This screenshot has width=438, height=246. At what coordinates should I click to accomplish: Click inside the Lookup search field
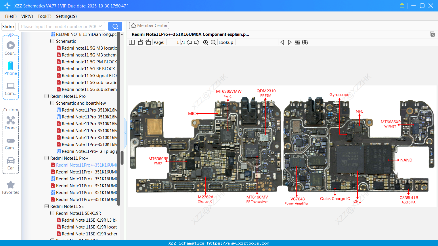pos(257,42)
